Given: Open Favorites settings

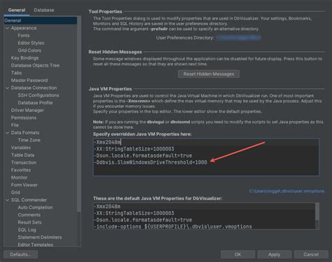Looking at the screenshot, I should 21,170.
